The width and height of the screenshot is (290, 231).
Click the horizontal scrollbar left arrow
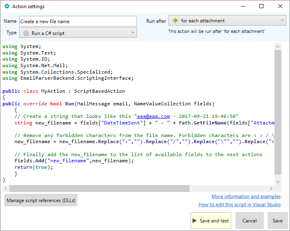point(6,188)
